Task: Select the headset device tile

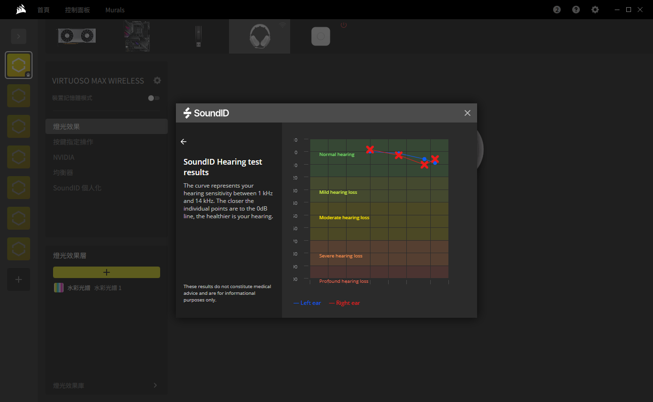Action: click(260, 36)
